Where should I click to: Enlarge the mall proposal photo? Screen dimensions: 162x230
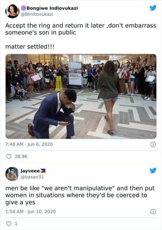[81, 96]
